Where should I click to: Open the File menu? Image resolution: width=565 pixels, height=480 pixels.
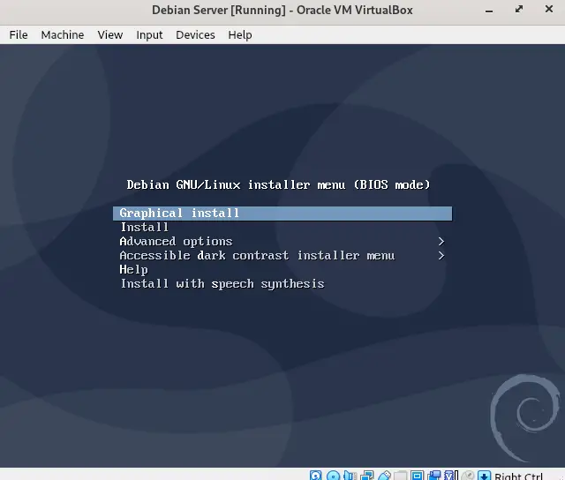tap(19, 35)
